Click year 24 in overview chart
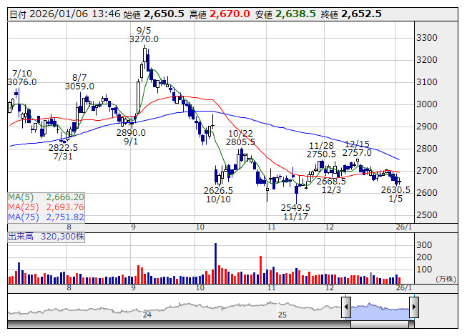This screenshot has width=467, height=336. point(147,315)
